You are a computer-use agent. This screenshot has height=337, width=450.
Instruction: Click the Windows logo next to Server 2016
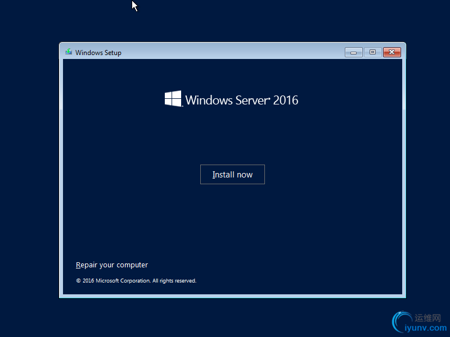tap(173, 99)
